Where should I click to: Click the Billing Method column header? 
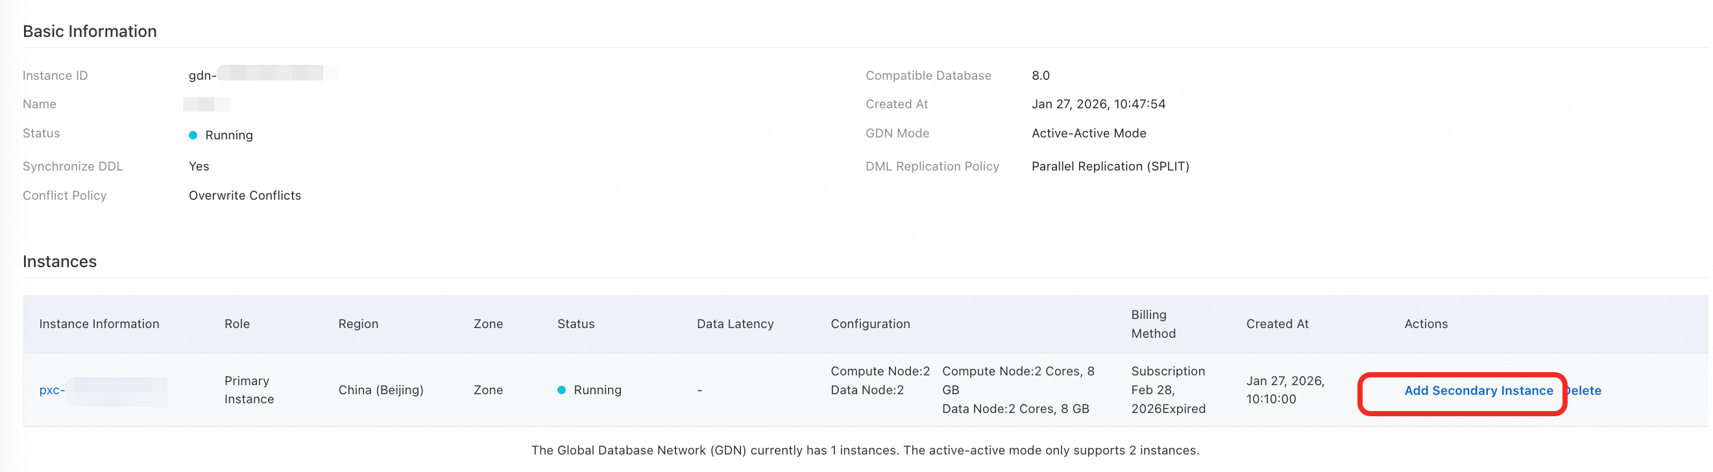1153,324
